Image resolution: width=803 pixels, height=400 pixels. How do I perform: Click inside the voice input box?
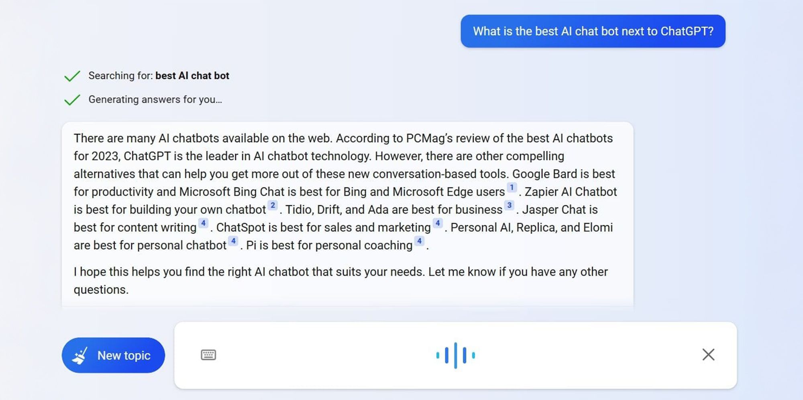click(455, 355)
